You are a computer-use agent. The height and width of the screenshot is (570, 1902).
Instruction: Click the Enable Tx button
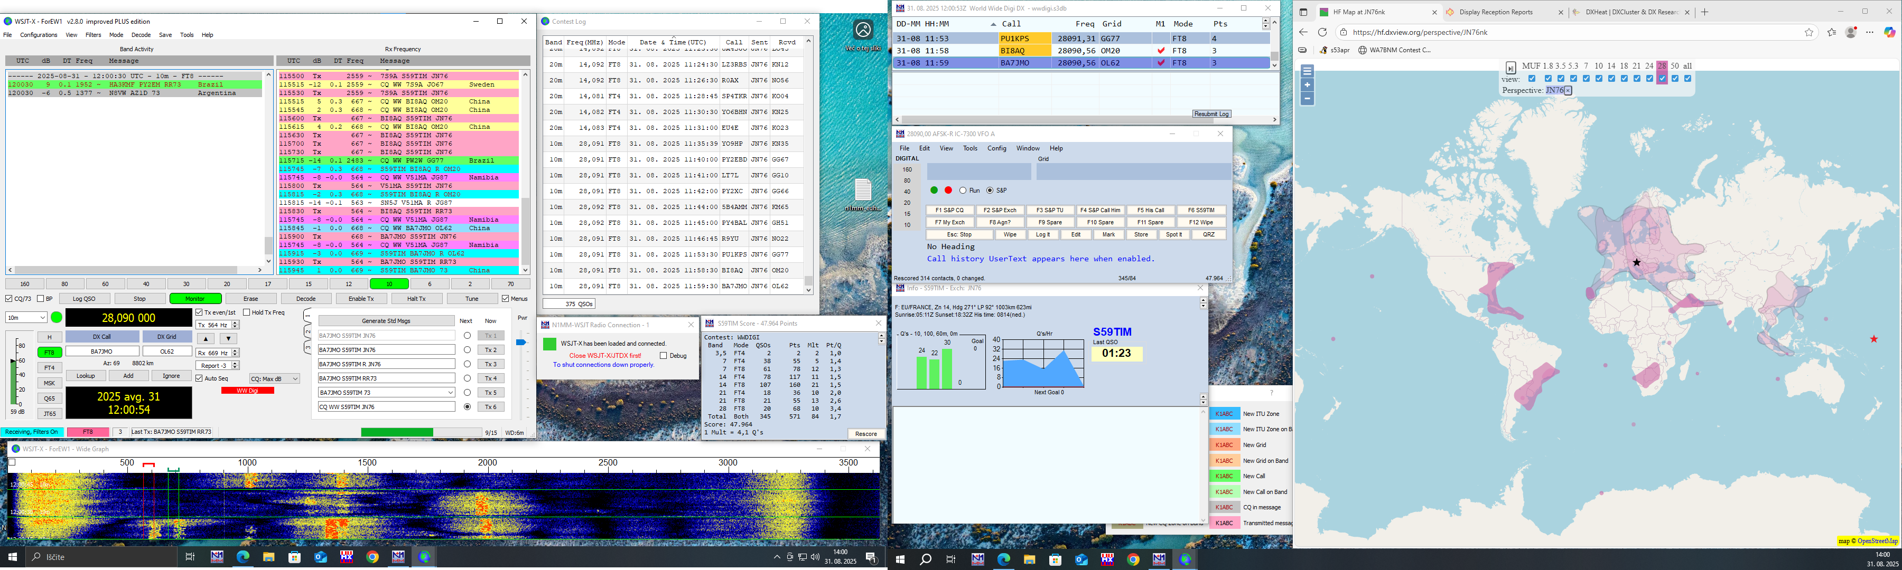coord(361,299)
